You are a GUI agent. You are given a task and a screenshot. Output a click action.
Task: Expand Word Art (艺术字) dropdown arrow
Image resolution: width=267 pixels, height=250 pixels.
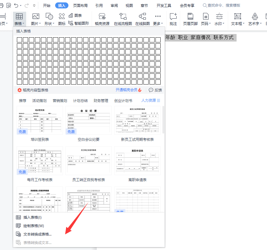[261, 23]
